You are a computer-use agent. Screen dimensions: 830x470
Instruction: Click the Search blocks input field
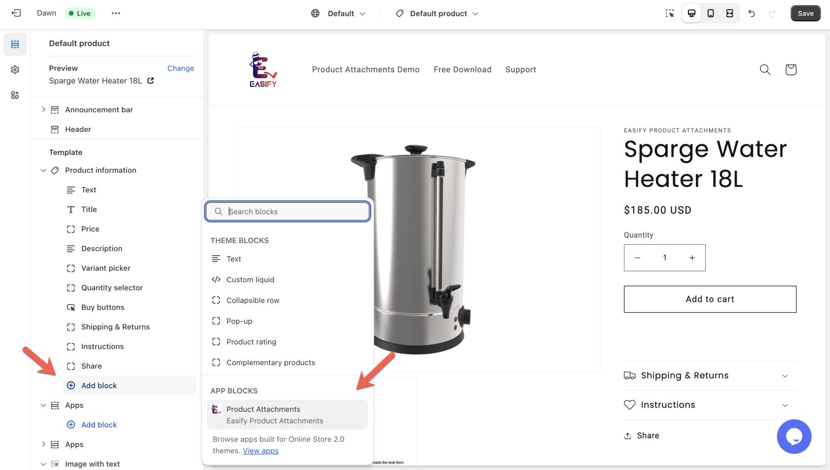287,211
